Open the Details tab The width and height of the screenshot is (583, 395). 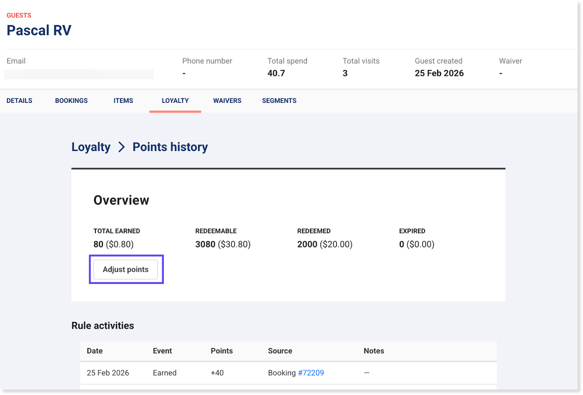click(x=19, y=101)
